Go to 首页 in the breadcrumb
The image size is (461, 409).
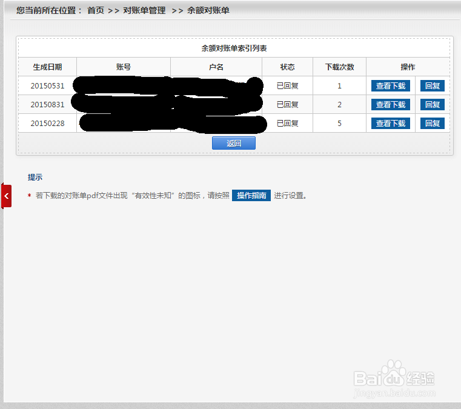tap(96, 10)
